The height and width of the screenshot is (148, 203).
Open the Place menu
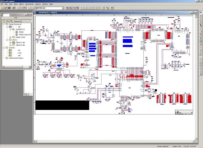tap(15, 4)
